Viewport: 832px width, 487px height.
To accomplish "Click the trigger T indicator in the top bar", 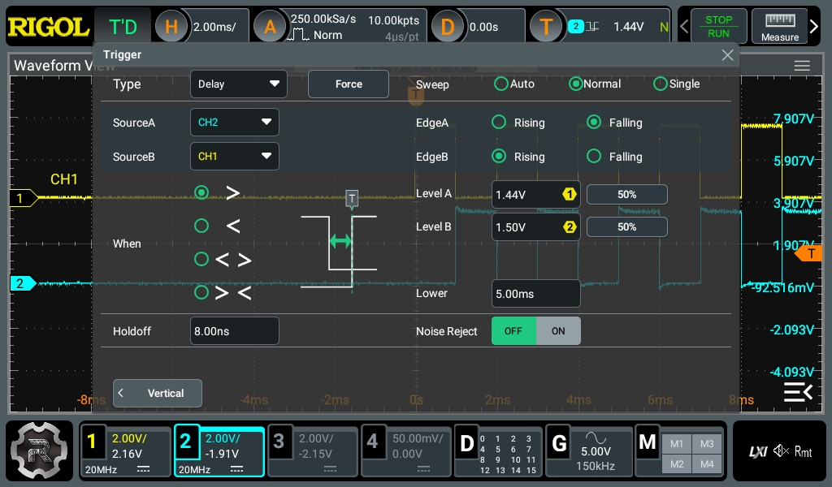I will click(546, 25).
